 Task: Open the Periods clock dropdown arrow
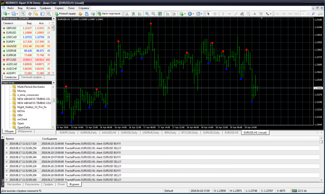point(193,14)
